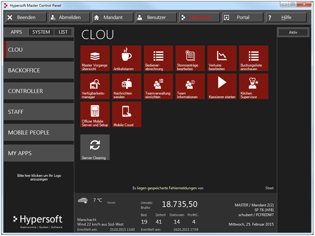Launch Bedienerabrechnung tile
This screenshot has width=315, height=236.
(x=158, y=58)
